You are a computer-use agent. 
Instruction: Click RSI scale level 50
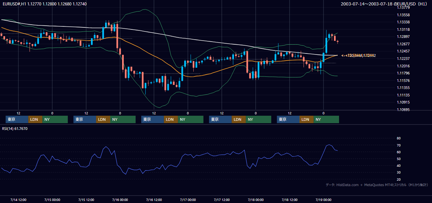click(399, 159)
